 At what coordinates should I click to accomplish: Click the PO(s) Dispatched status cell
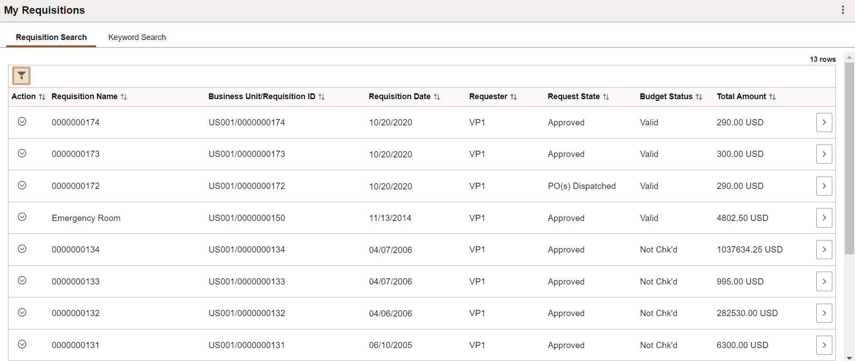tap(582, 186)
